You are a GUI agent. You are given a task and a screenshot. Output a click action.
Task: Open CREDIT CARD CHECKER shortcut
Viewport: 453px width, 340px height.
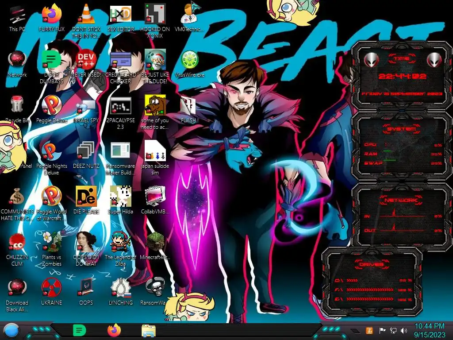(120, 61)
